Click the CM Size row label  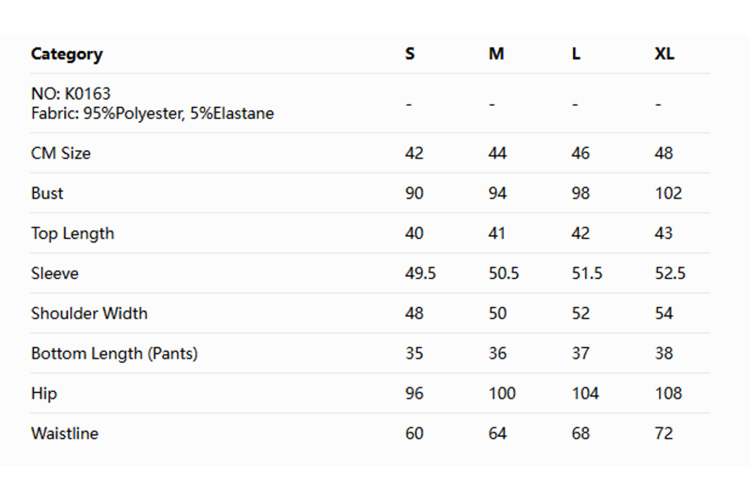pos(61,153)
